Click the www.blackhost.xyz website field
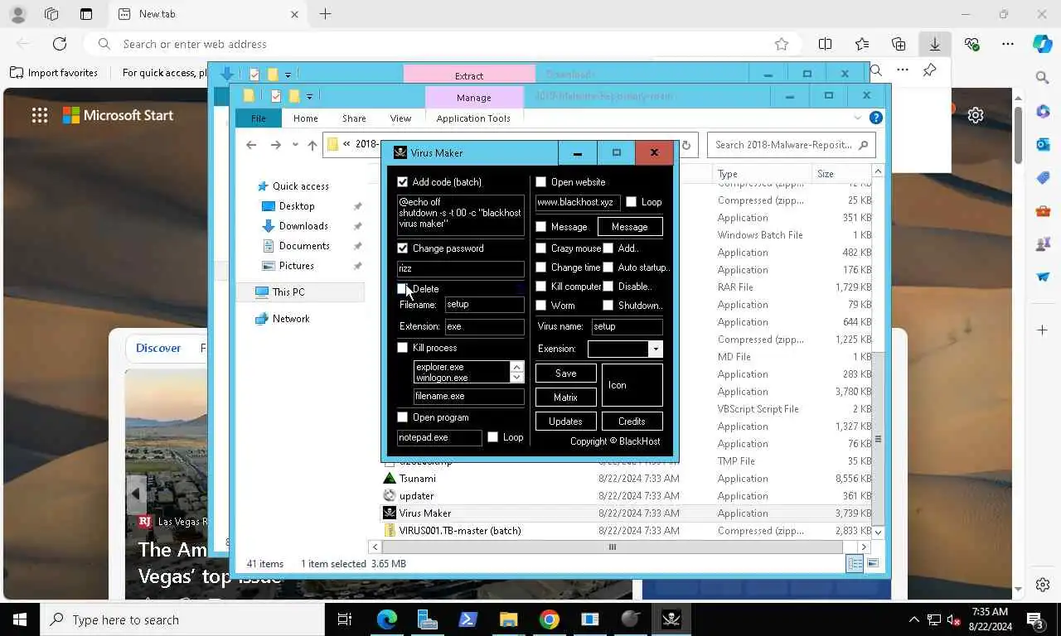 pos(578,202)
